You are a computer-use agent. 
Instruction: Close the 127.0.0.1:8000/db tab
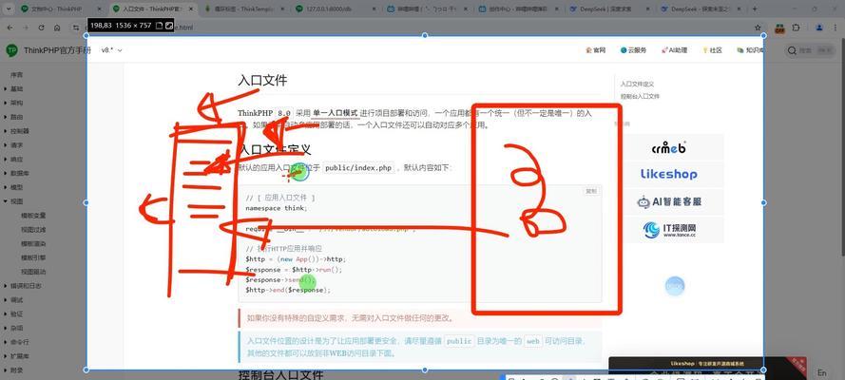pos(375,9)
